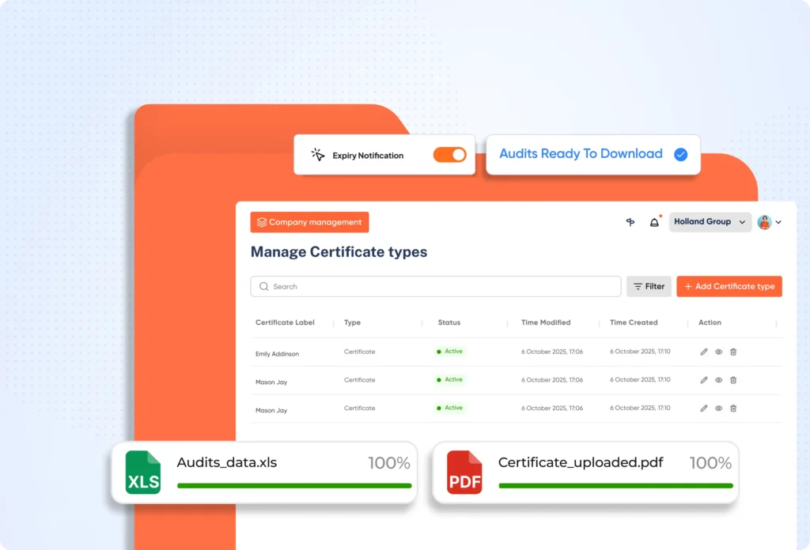Click Certificate type in Emily Addinson row
The width and height of the screenshot is (810, 550).
(x=360, y=352)
